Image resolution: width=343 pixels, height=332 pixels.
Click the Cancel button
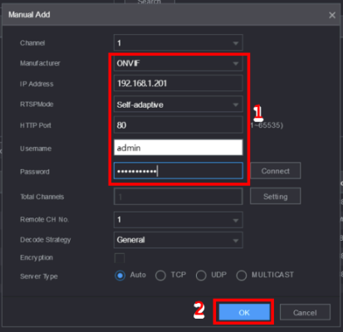pyautogui.click(x=305, y=312)
